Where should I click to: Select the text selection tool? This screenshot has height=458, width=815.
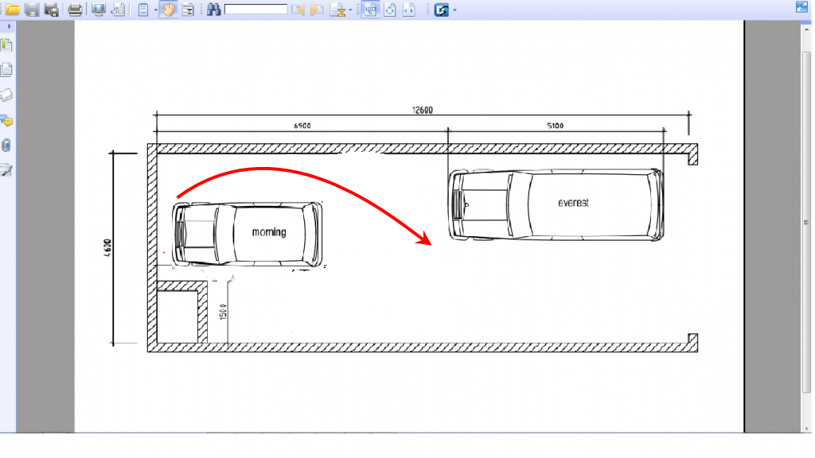(x=188, y=10)
